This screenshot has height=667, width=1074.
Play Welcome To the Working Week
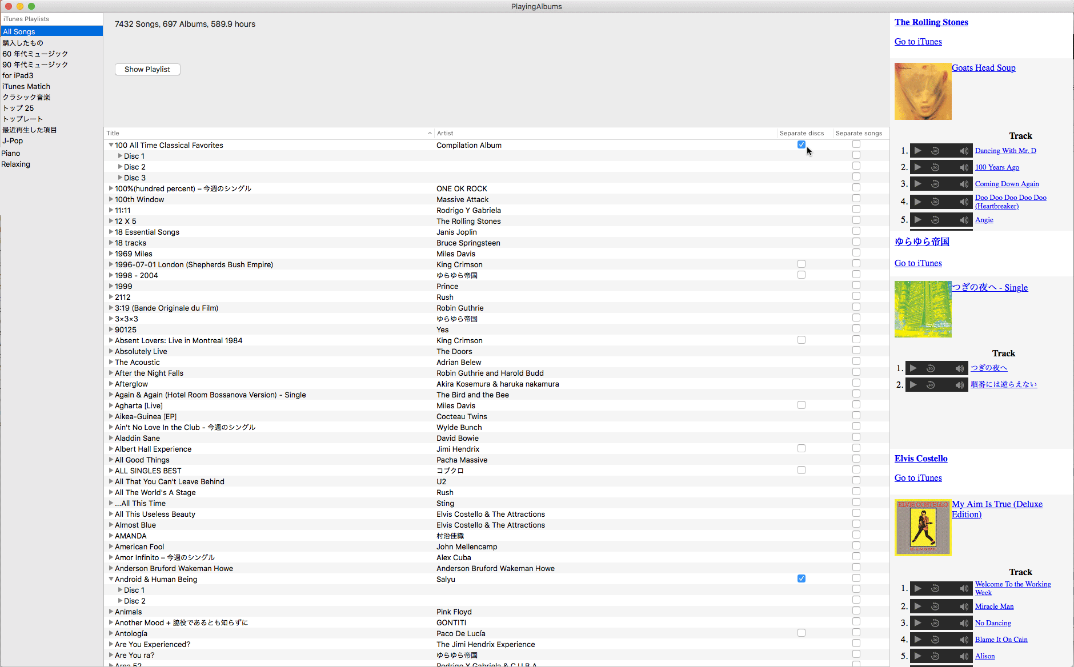(917, 588)
